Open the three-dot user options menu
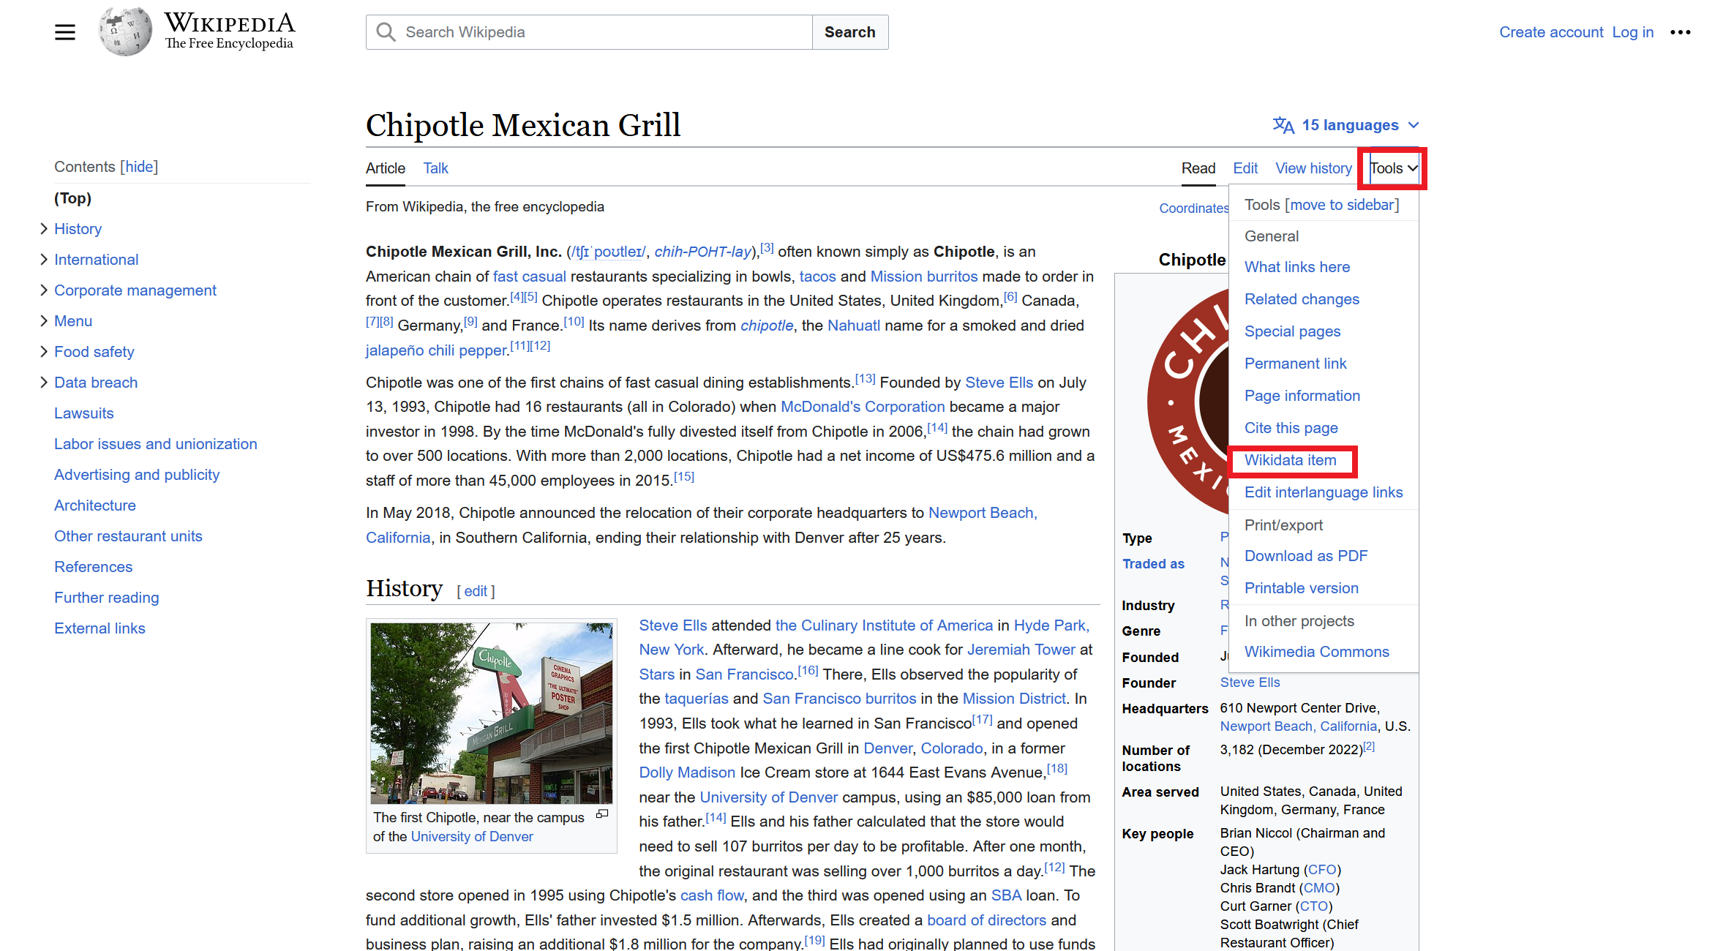The width and height of the screenshot is (1734, 951). pyautogui.click(x=1681, y=32)
